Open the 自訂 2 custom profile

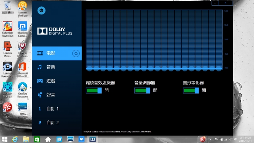coord(57,123)
